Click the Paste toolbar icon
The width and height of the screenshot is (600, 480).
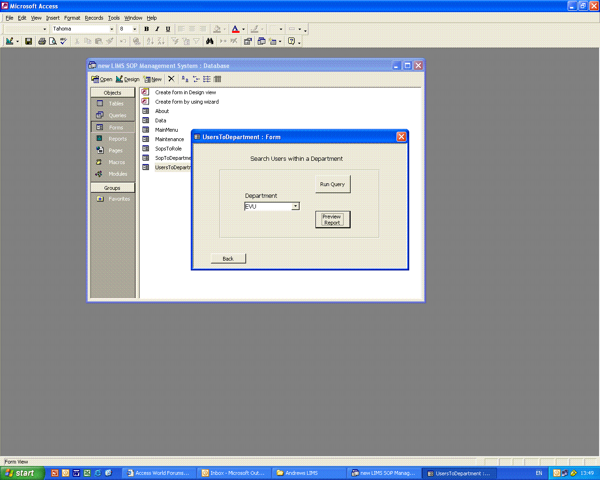98,41
